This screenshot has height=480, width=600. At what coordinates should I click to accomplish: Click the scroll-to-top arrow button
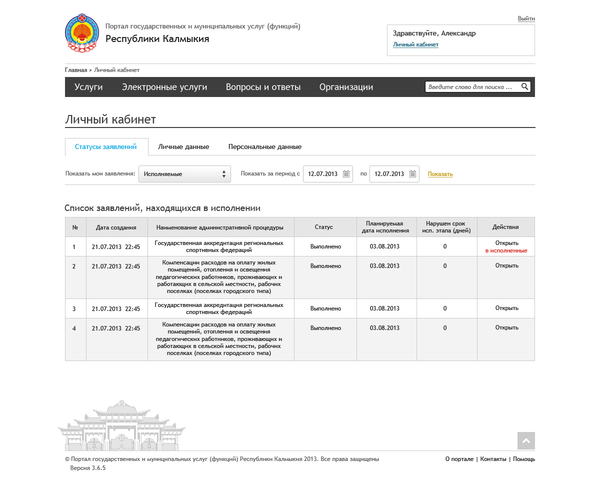(x=526, y=440)
